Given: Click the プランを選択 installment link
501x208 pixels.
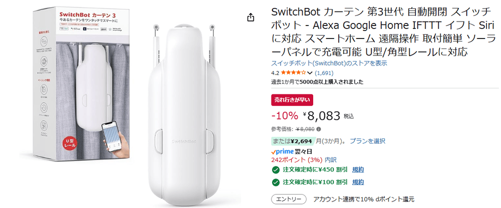Looking at the screenshot, I should [367, 141].
